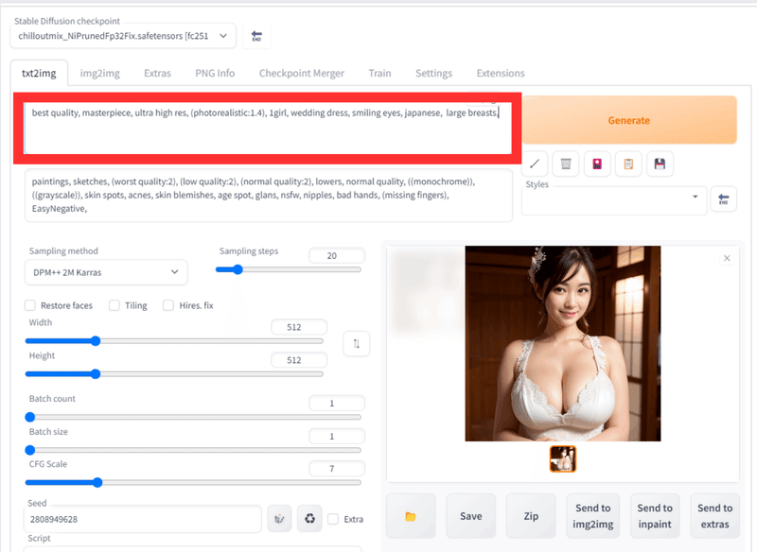Adjust the CFG Scale slider

tap(193, 482)
